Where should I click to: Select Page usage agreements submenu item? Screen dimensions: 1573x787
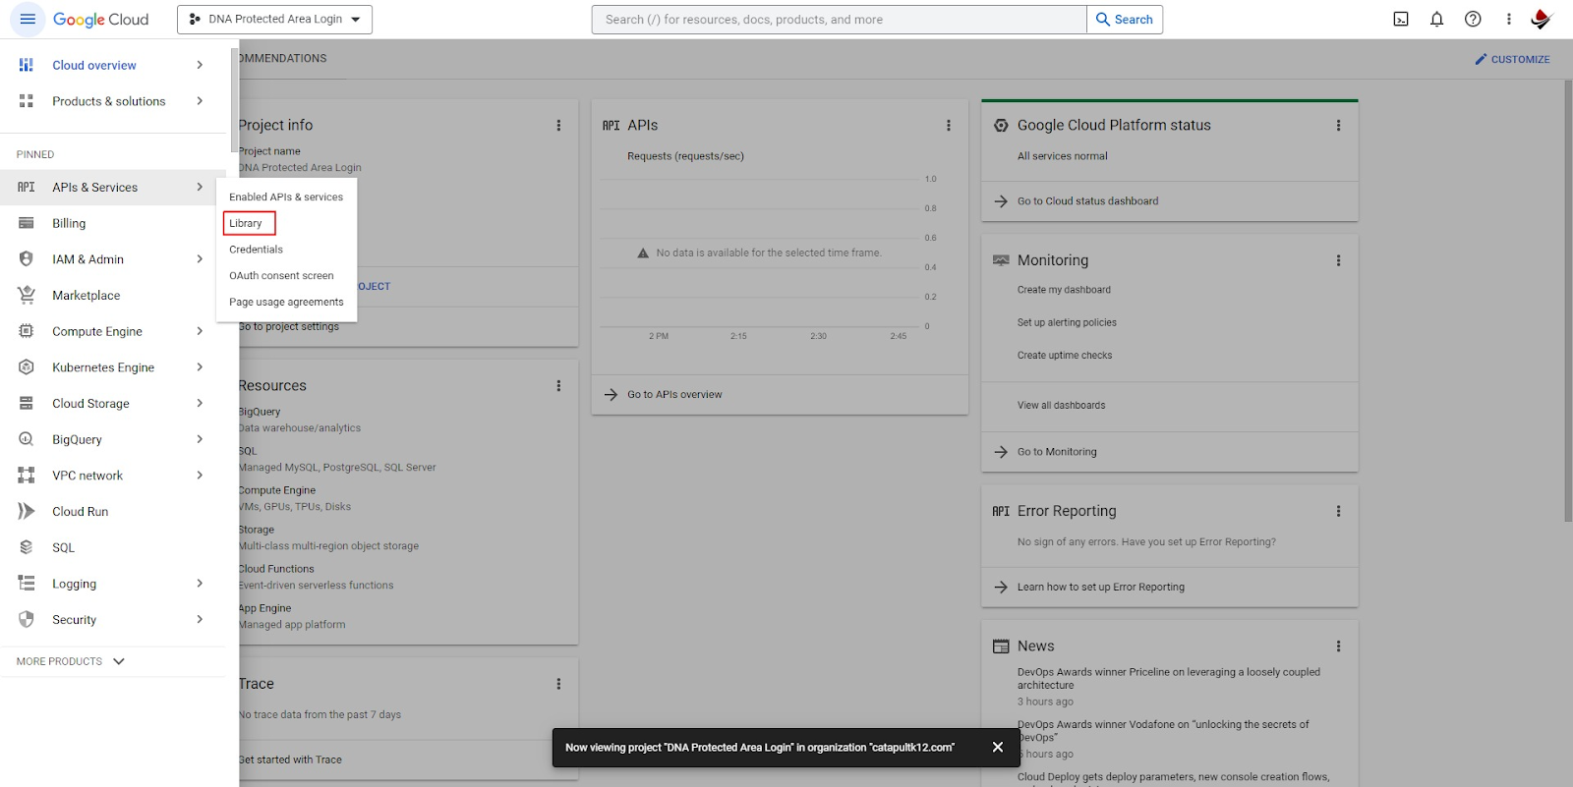pos(286,303)
